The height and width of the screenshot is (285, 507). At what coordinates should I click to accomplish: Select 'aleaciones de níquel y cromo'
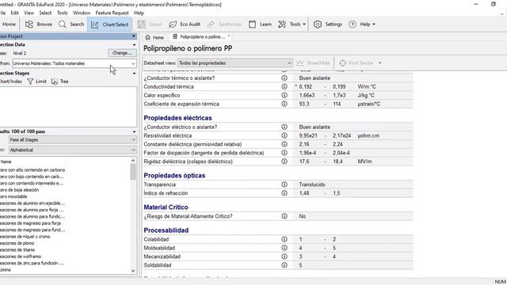(25, 237)
